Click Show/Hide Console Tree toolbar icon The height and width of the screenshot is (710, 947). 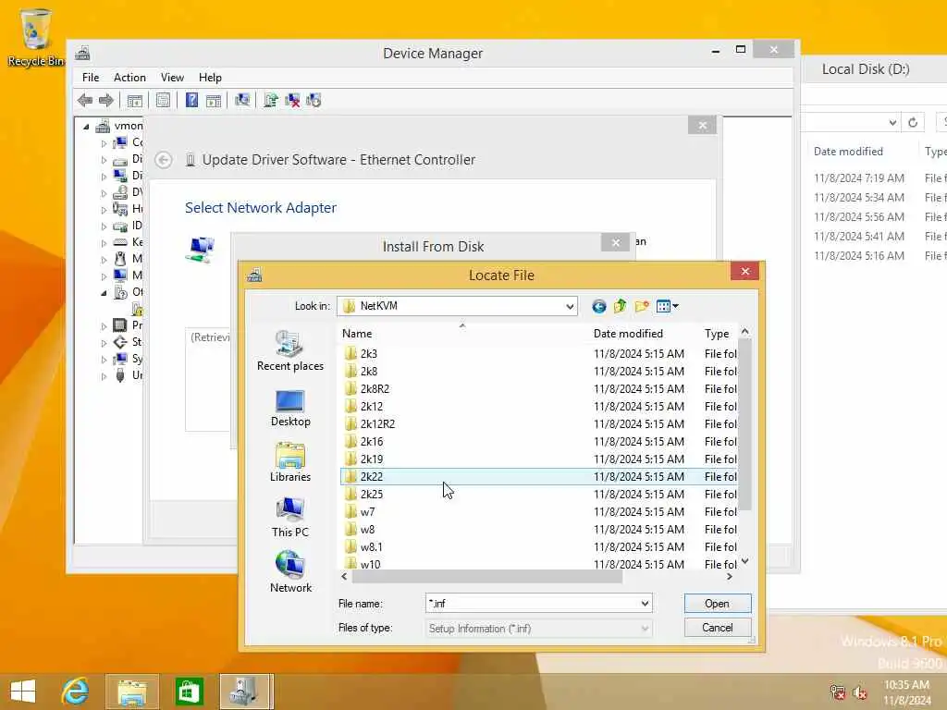coord(135,100)
